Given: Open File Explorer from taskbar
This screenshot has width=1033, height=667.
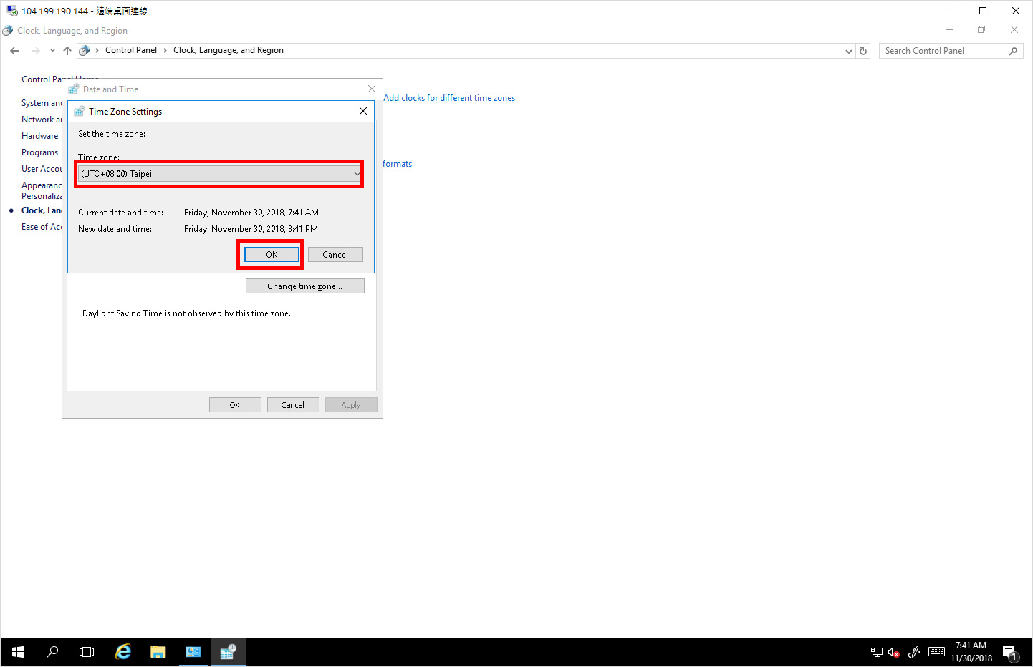Looking at the screenshot, I should pos(158,652).
